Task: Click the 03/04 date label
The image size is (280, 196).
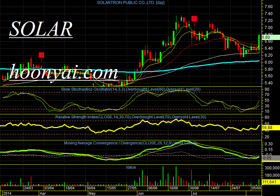Action: point(49,188)
